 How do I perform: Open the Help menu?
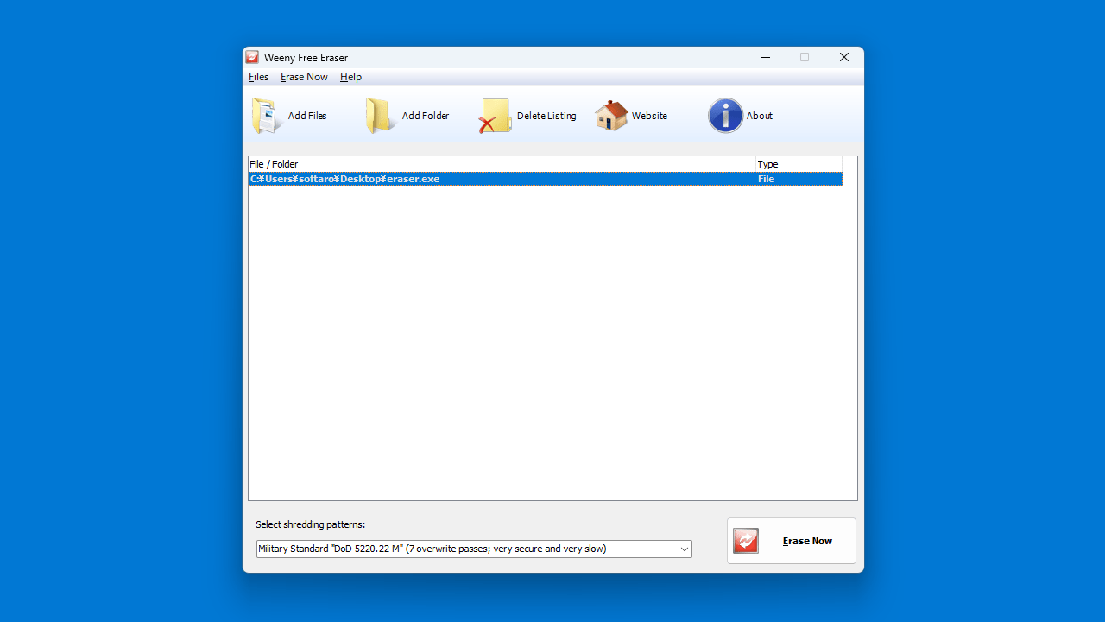point(350,77)
